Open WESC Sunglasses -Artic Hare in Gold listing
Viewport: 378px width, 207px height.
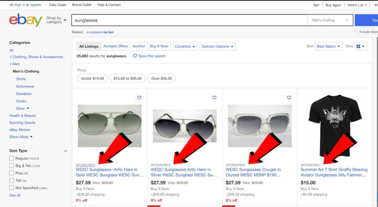(110, 172)
